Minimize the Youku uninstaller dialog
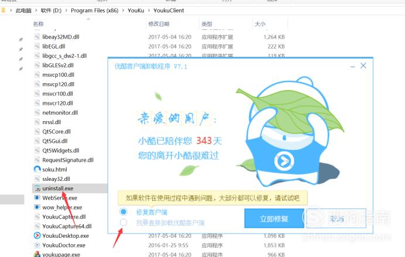 click(x=352, y=67)
